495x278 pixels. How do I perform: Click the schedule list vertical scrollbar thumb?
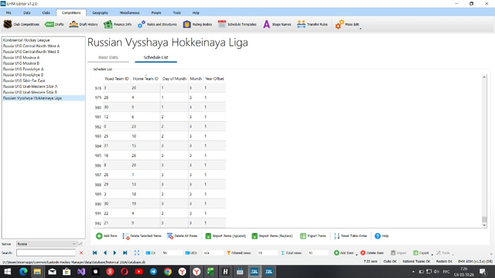[x=484, y=219]
